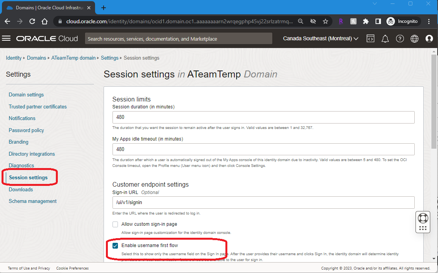438x273 pixels.
Task: Click the Domains breadcrumb link
Action: click(x=36, y=58)
